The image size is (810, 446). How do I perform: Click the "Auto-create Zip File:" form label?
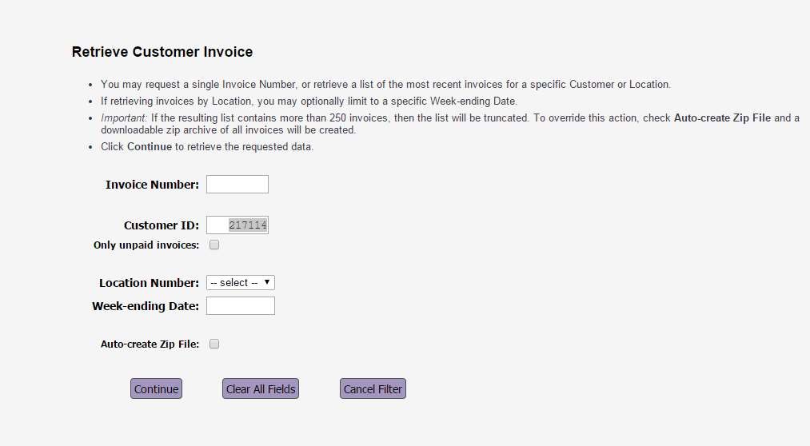(x=150, y=344)
